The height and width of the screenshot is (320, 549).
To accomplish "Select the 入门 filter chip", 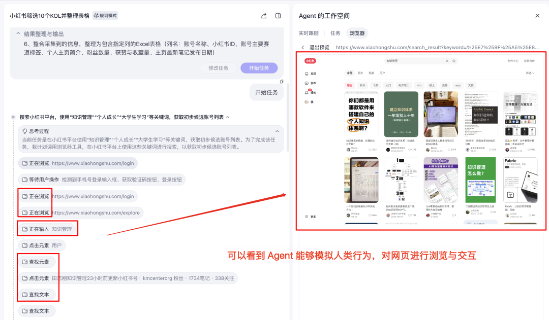I will [388, 85].
